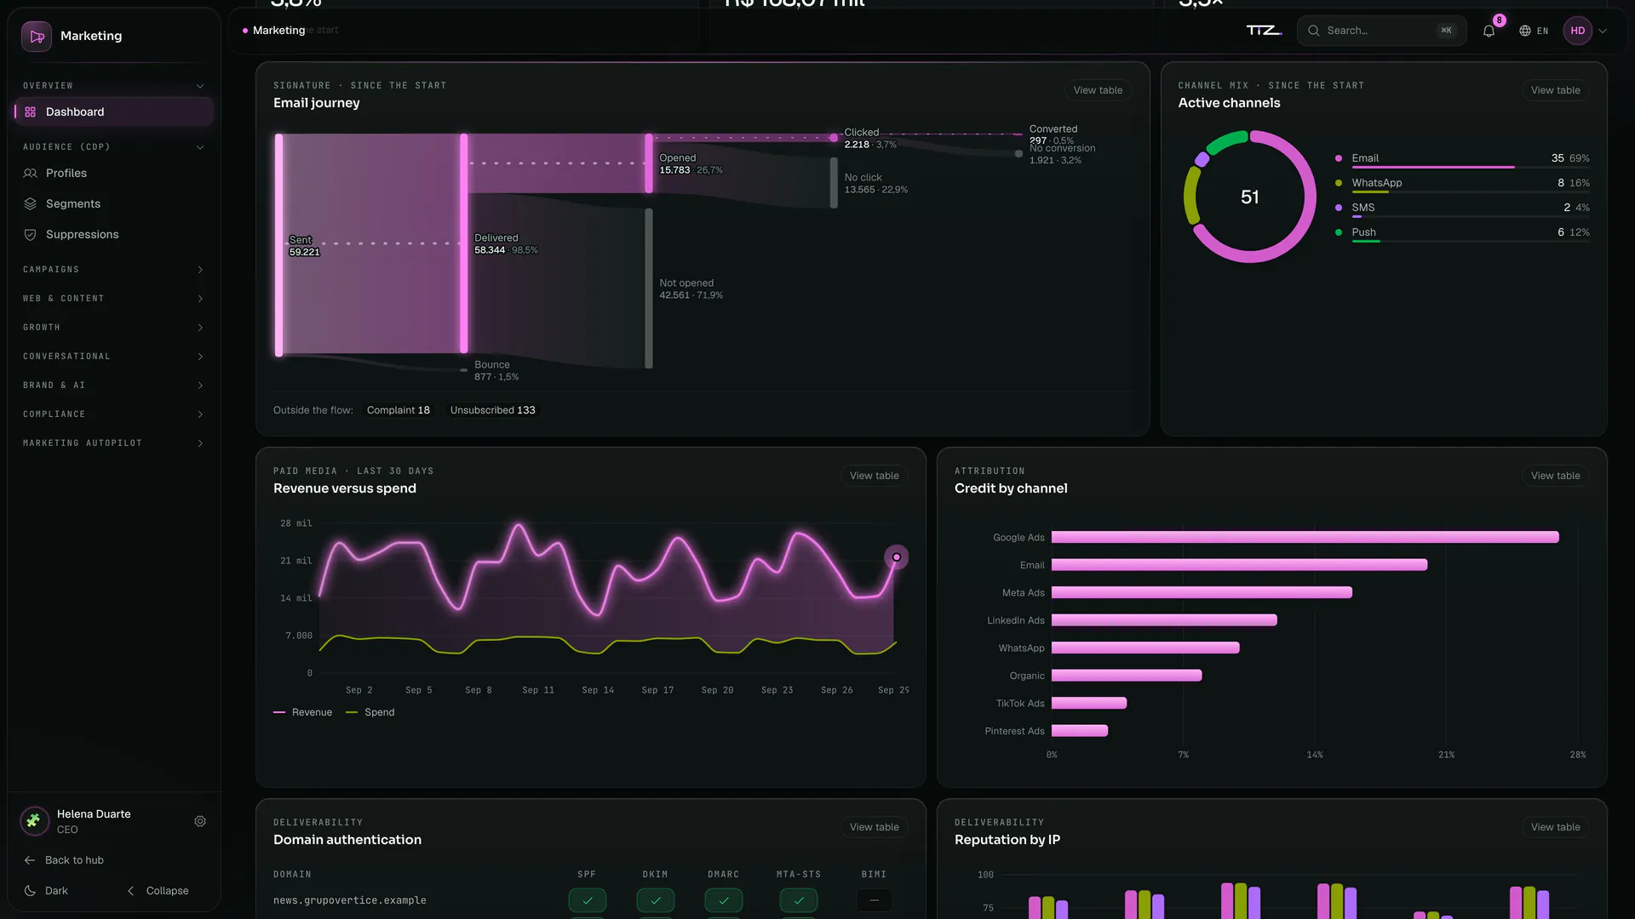The height and width of the screenshot is (919, 1635).
Task: View table for Active channels
Action: [x=1555, y=90]
